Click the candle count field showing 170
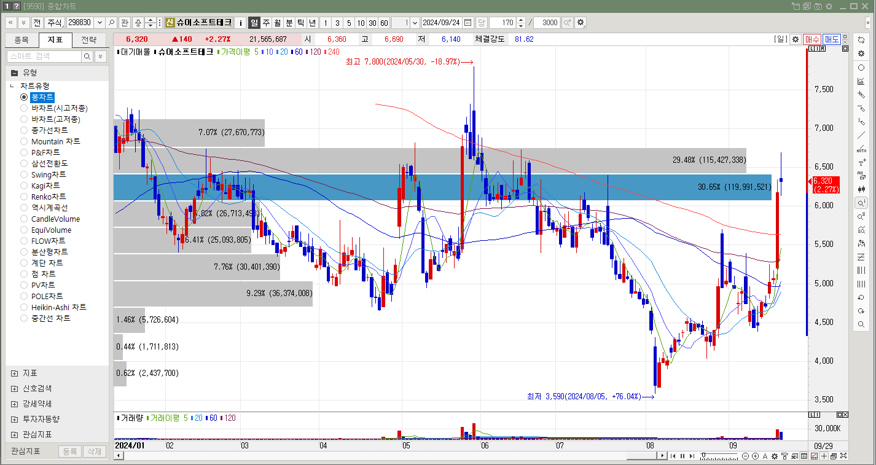876x465 pixels. [x=503, y=23]
